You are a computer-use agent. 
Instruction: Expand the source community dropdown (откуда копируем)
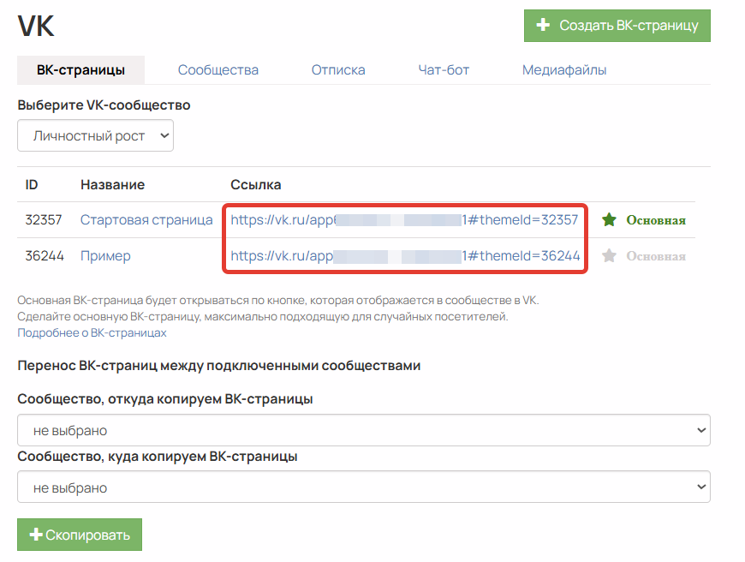tap(364, 430)
